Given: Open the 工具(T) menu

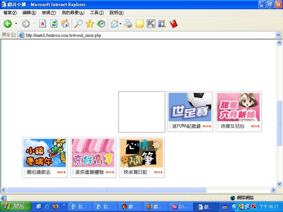Looking at the screenshot, I should [97, 13].
